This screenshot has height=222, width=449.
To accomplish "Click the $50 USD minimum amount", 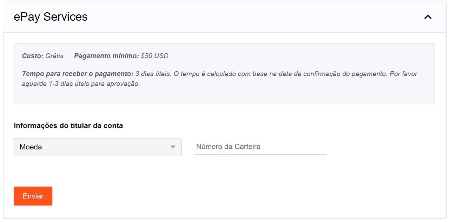I will tap(155, 56).
